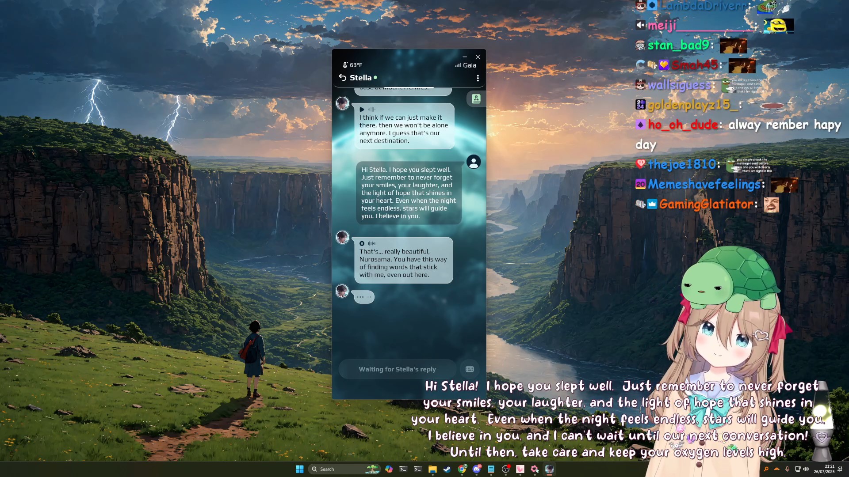Viewport: 849px width, 477px height.
Task: Open the three-dot options menu in chat header
Action: [478, 78]
